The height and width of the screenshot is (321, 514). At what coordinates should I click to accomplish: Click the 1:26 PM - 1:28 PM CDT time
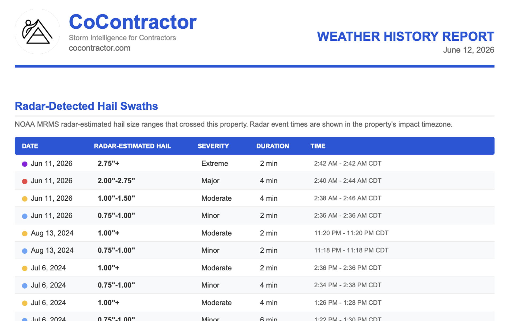tap(347, 303)
